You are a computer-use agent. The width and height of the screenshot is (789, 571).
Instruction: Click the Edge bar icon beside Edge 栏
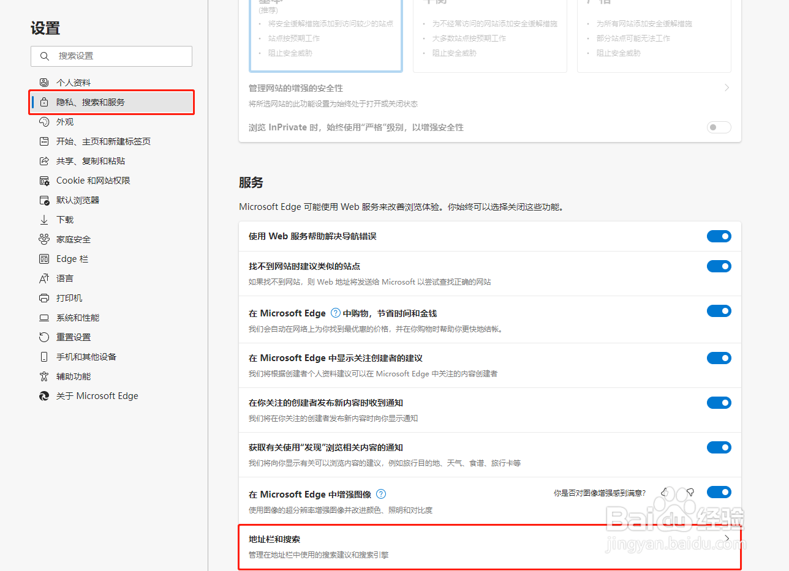click(44, 259)
